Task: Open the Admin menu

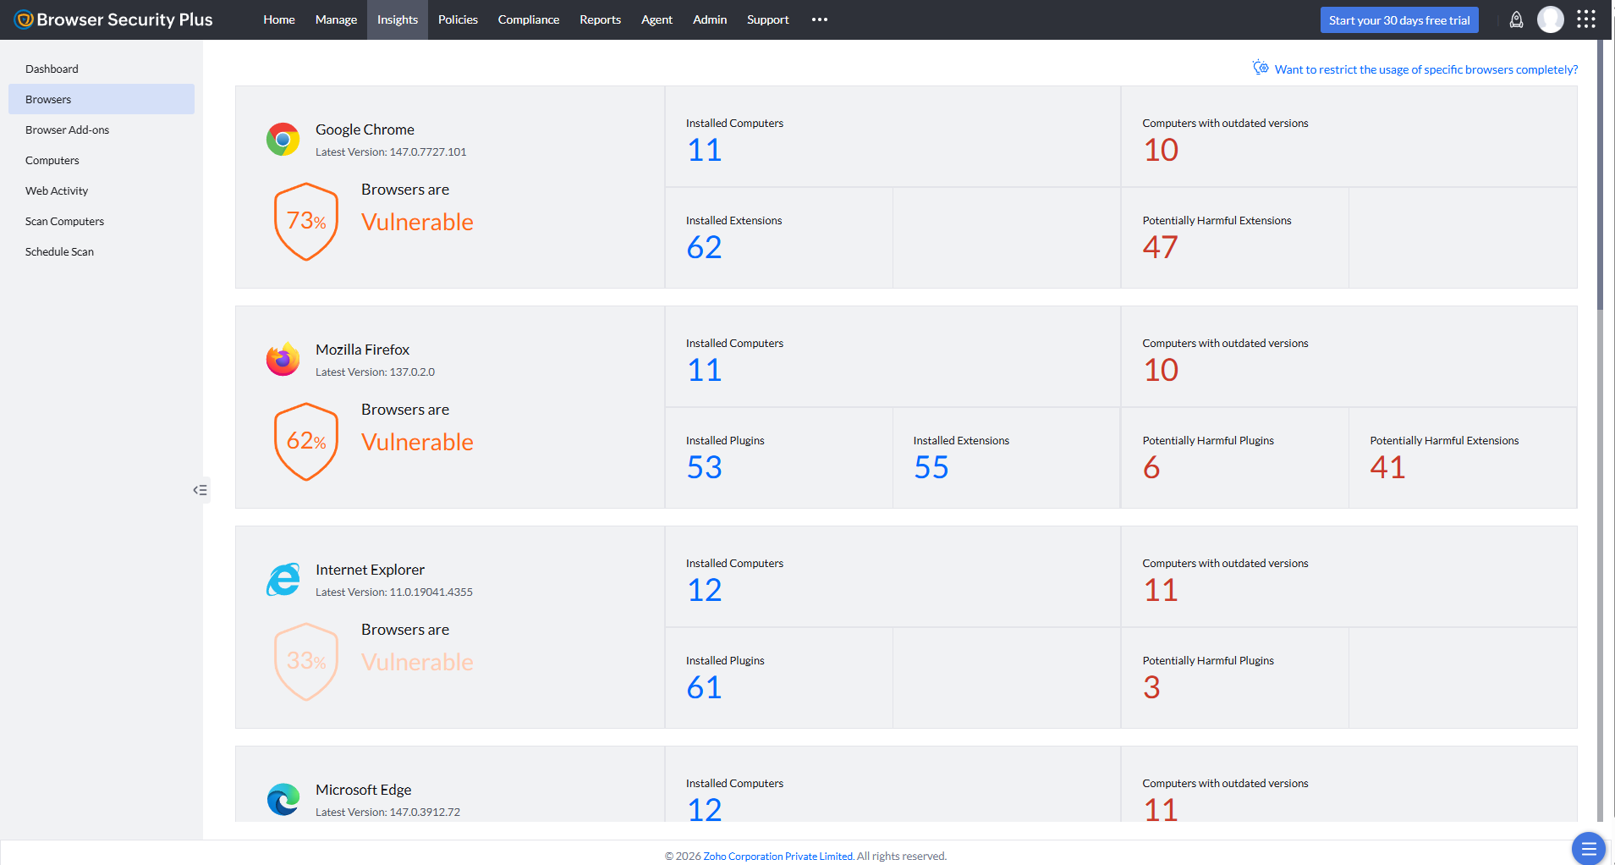Action: [710, 19]
